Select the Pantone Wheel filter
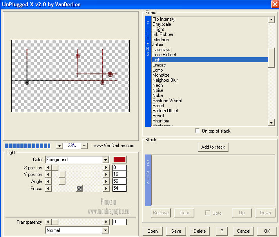 167,101
